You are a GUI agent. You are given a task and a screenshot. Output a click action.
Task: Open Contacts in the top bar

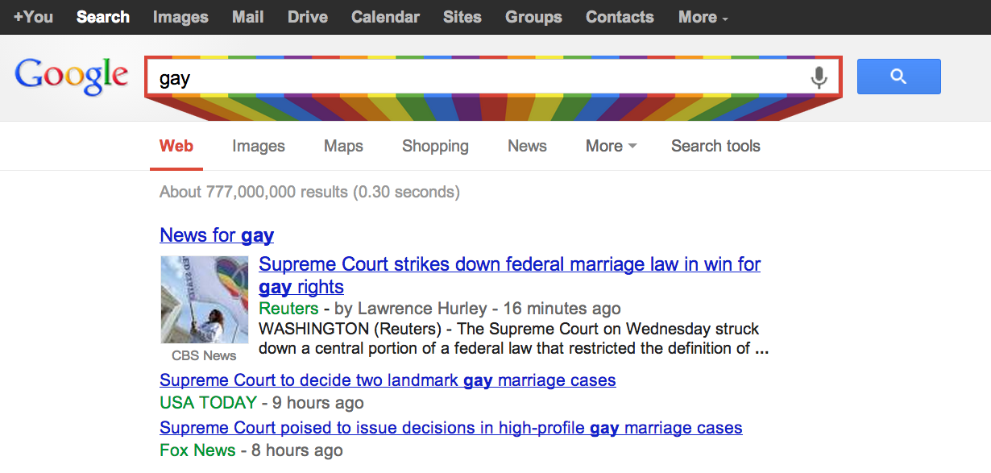620,17
